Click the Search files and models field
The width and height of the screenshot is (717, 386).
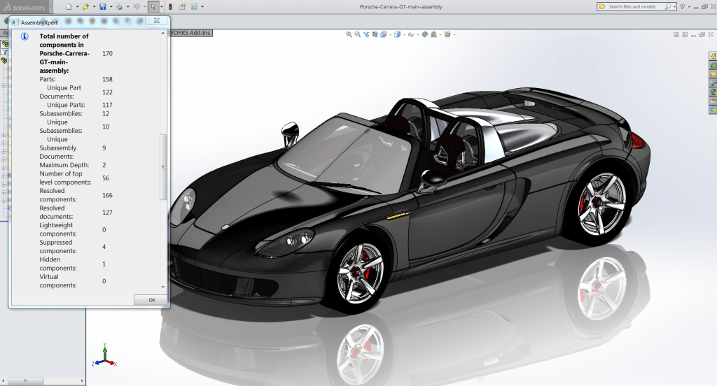point(634,6)
